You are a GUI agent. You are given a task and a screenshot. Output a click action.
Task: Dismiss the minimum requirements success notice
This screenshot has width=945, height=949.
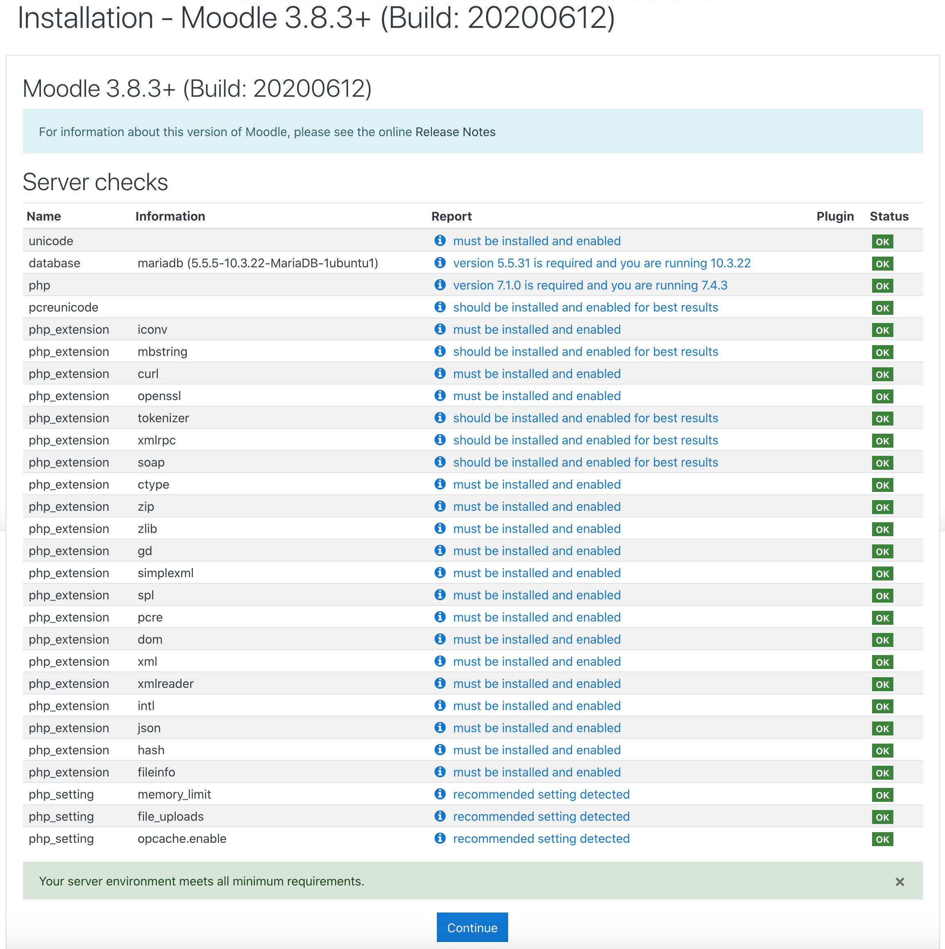(x=900, y=882)
